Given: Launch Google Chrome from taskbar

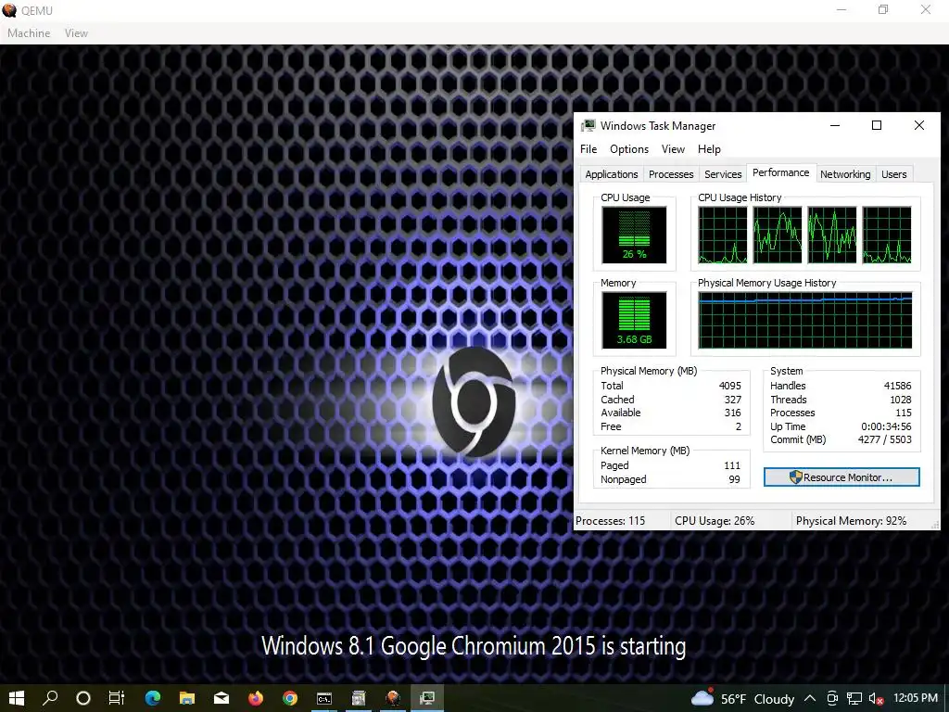Looking at the screenshot, I should (290, 698).
